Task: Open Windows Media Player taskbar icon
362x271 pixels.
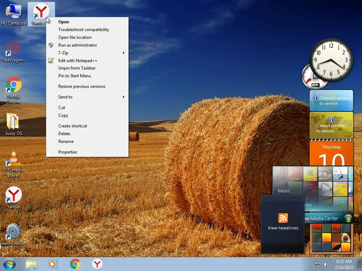Action: tap(53, 264)
